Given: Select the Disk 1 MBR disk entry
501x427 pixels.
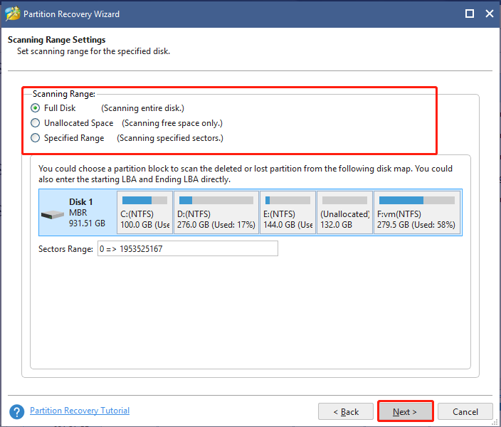Looking at the screenshot, I should click(x=78, y=213).
